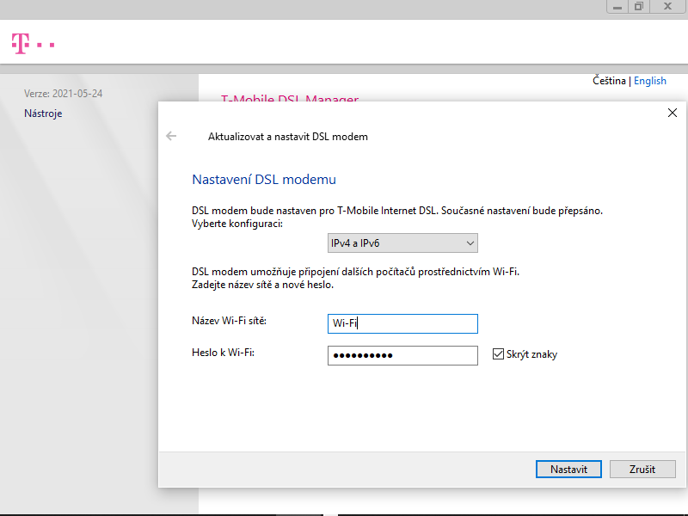Click the Zrušit button

[642, 469]
